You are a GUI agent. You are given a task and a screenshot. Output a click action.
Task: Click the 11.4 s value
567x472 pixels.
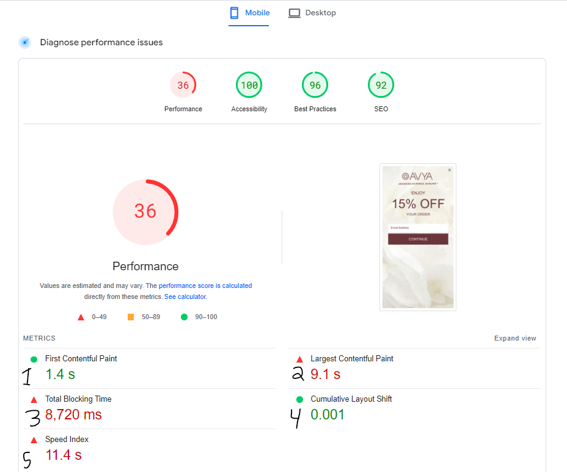[x=64, y=455]
